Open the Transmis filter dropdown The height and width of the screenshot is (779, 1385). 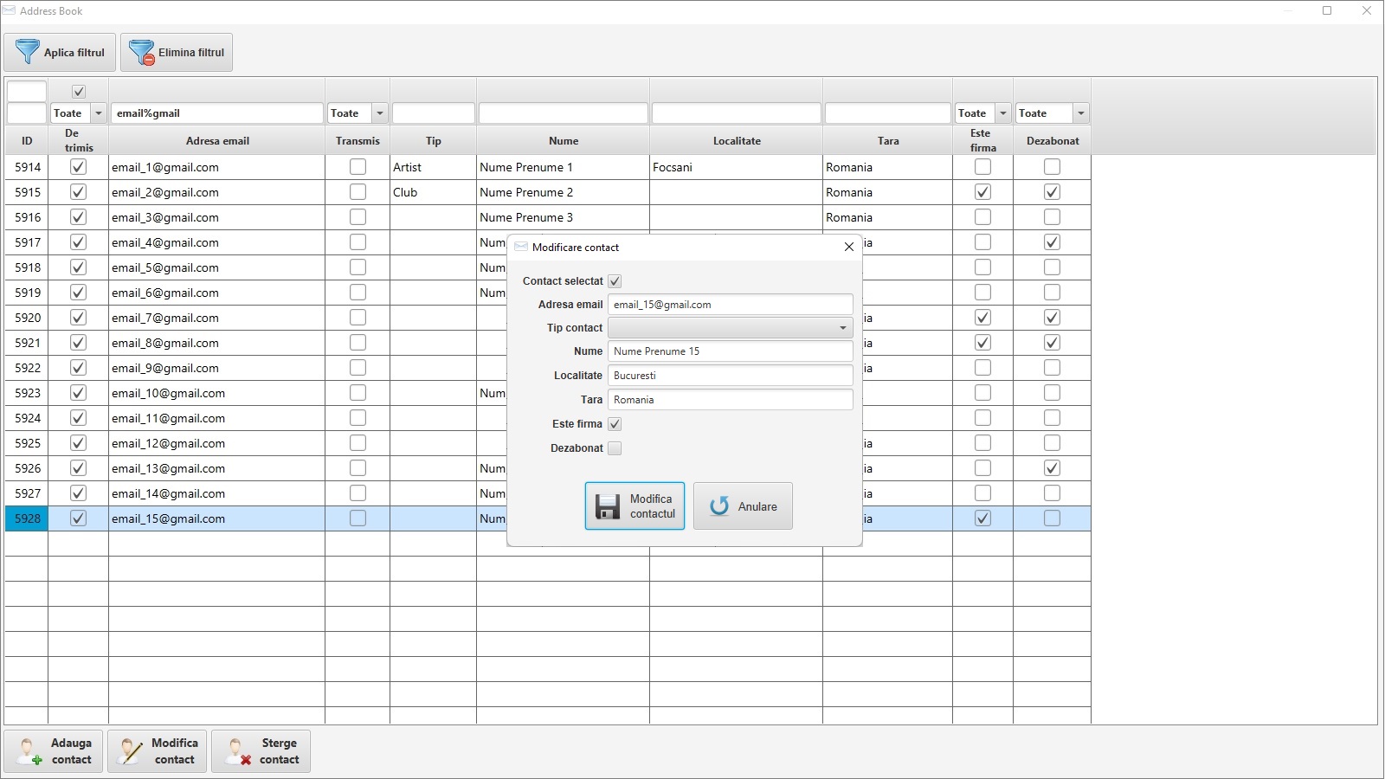(x=379, y=113)
